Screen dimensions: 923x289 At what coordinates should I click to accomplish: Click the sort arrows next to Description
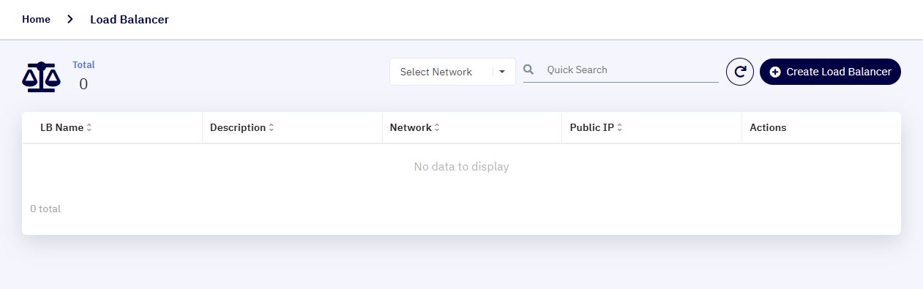point(272,127)
